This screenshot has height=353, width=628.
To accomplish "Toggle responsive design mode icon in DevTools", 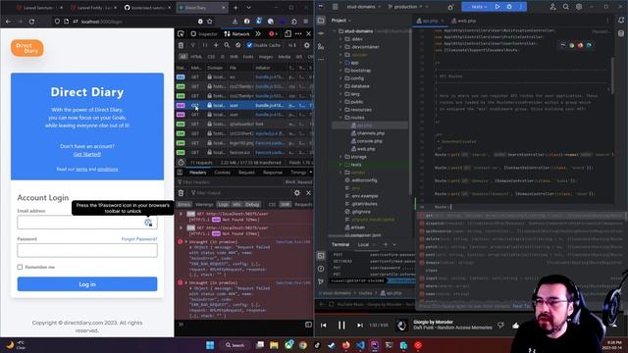I will coord(288,34).
